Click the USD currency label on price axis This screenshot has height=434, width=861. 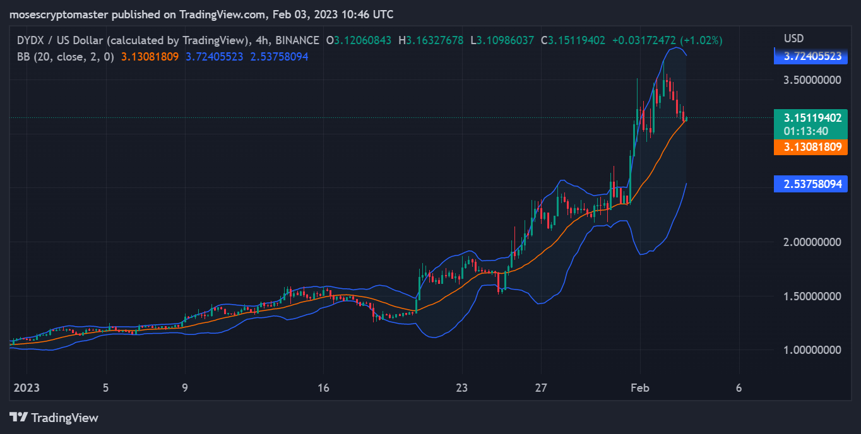click(x=793, y=38)
